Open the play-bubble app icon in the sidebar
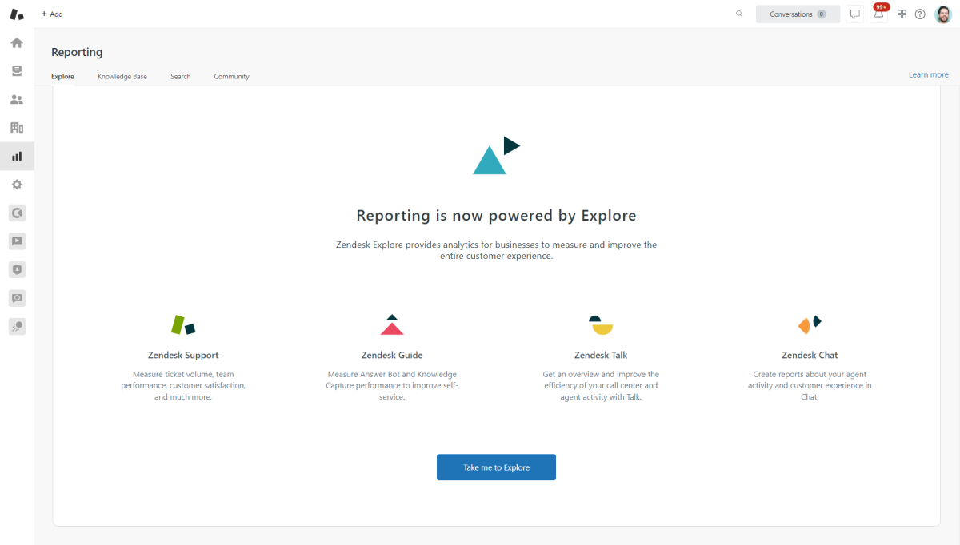 pyautogui.click(x=17, y=241)
